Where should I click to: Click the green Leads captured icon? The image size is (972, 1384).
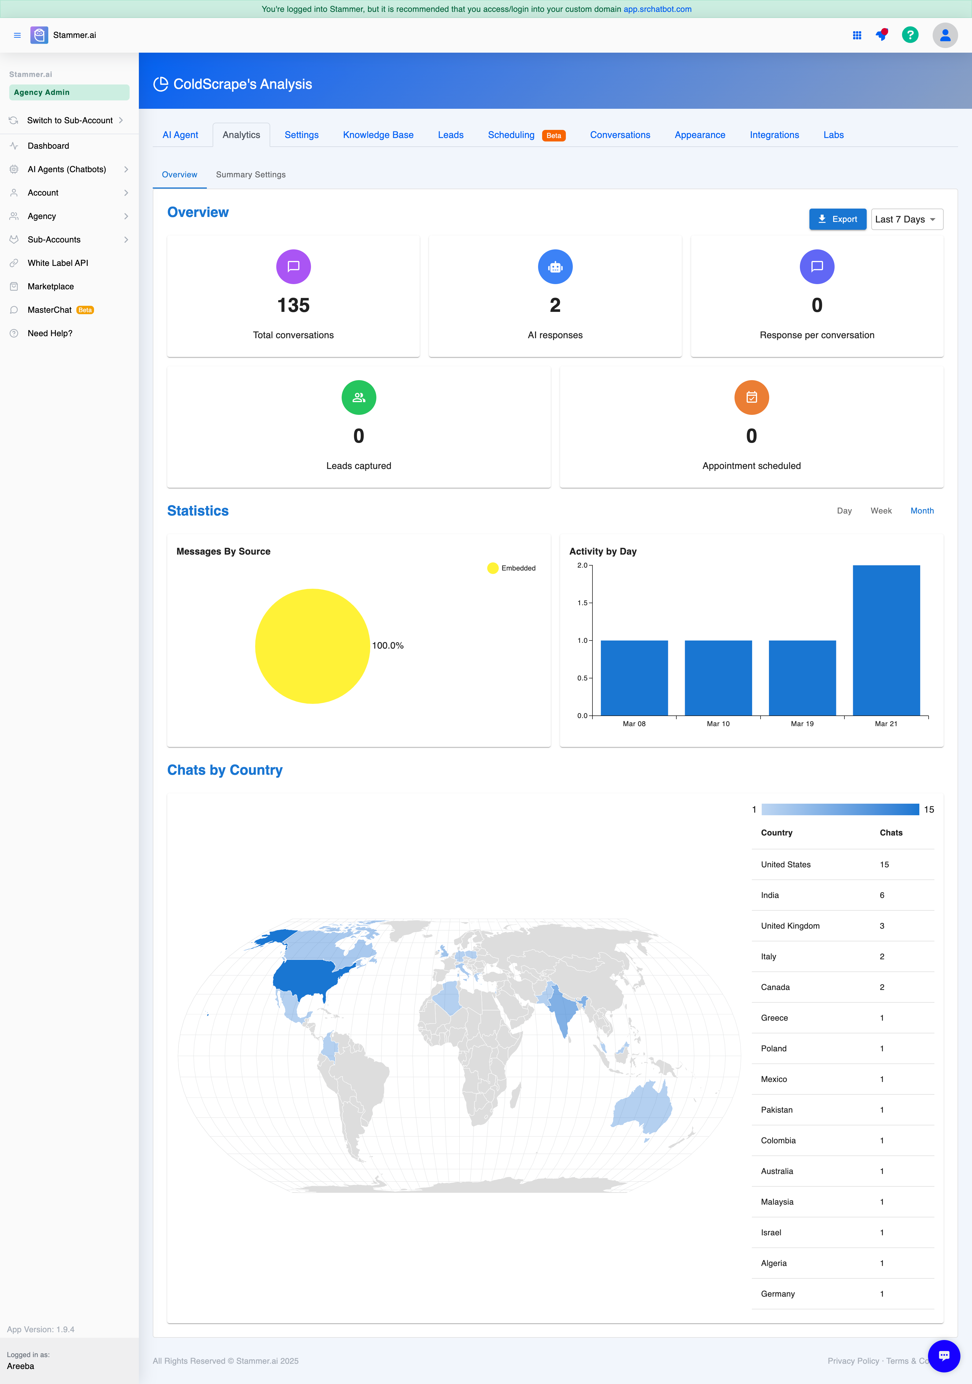(x=358, y=397)
